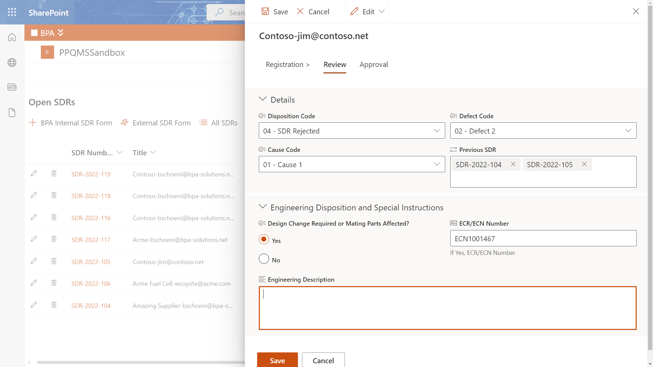The height and width of the screenshot is (367, 653).
Task: Click the ECR/ECN Number input field
Action: 543,239
